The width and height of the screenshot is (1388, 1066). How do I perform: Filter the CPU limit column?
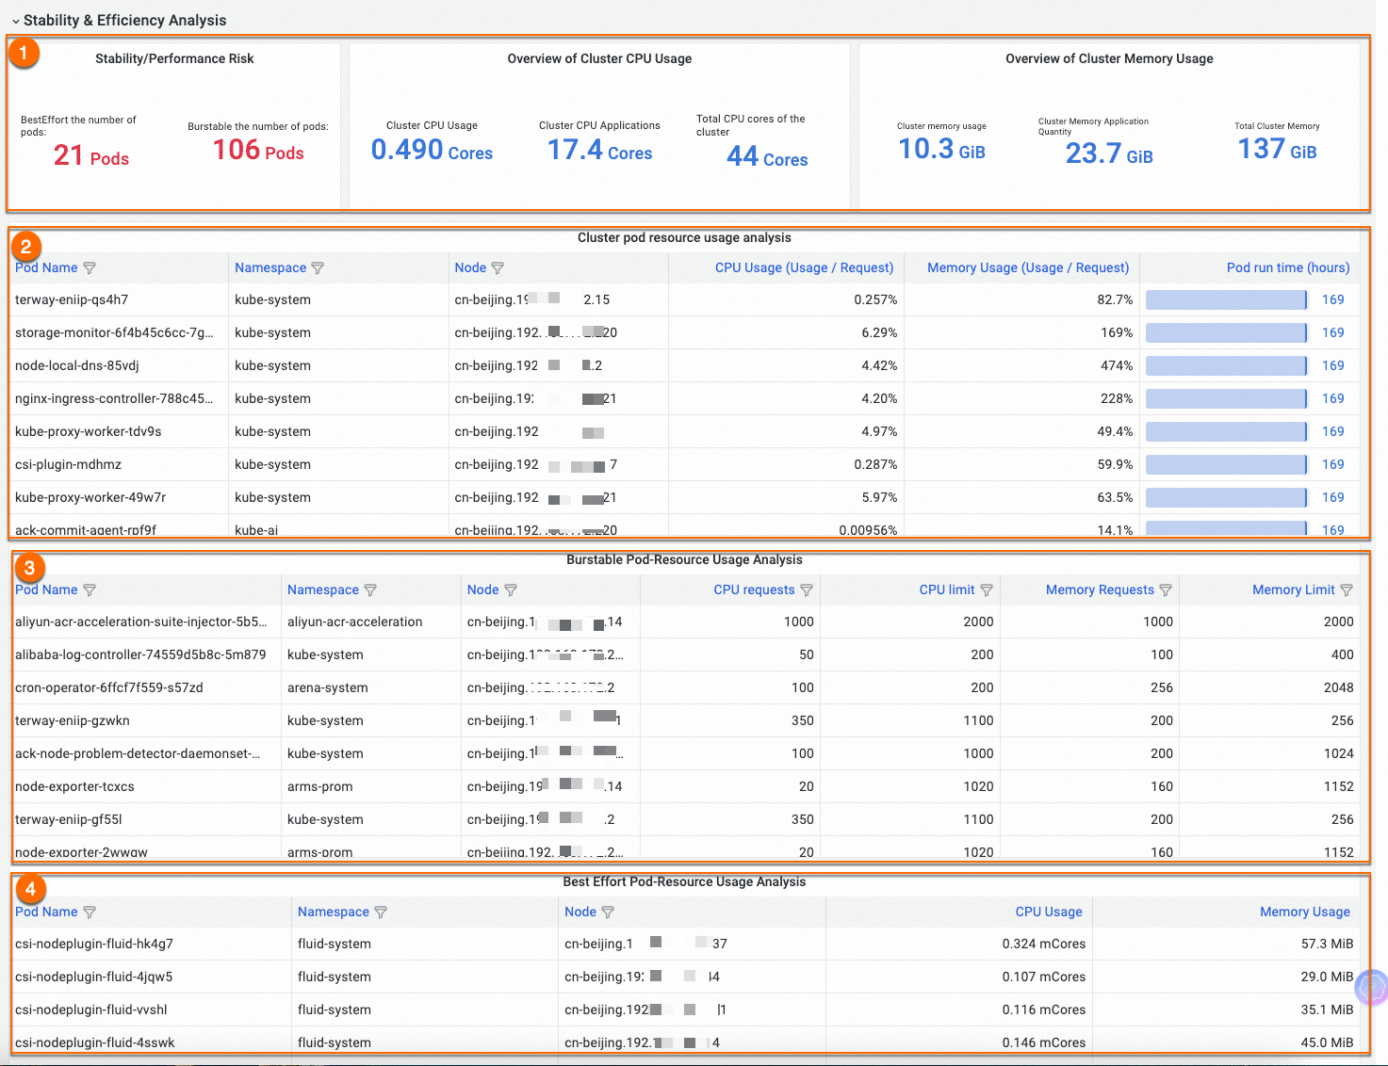coord(987,590)
